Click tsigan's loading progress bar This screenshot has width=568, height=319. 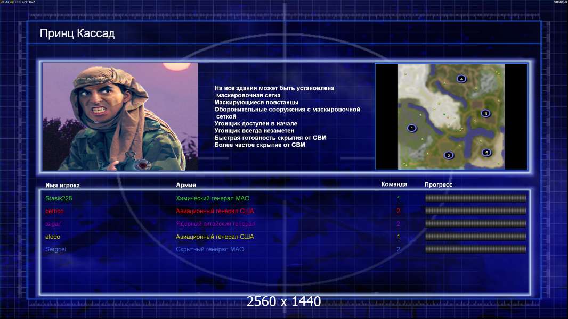475,224
